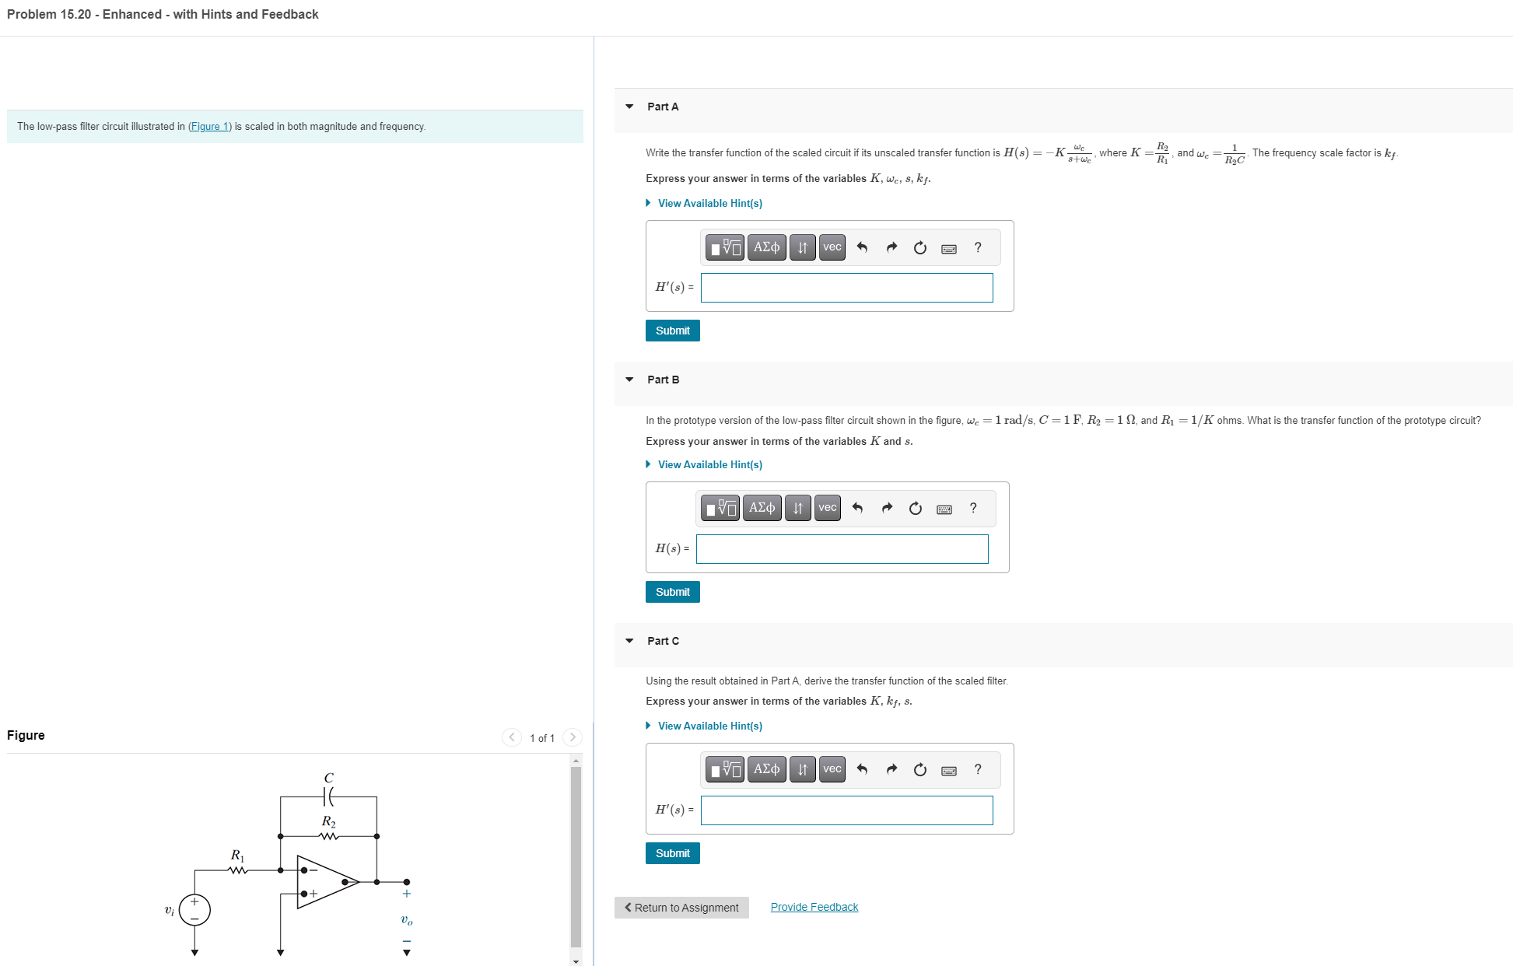Image resolution: width=1513 pixels, height=966 pixels.
Task: Submit the Part A answer
Action: point(672,331)
